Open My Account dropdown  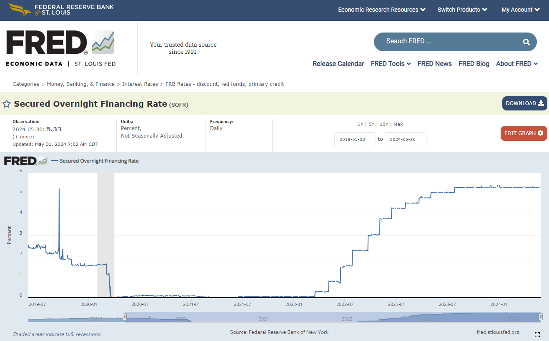tap(521, 10)
